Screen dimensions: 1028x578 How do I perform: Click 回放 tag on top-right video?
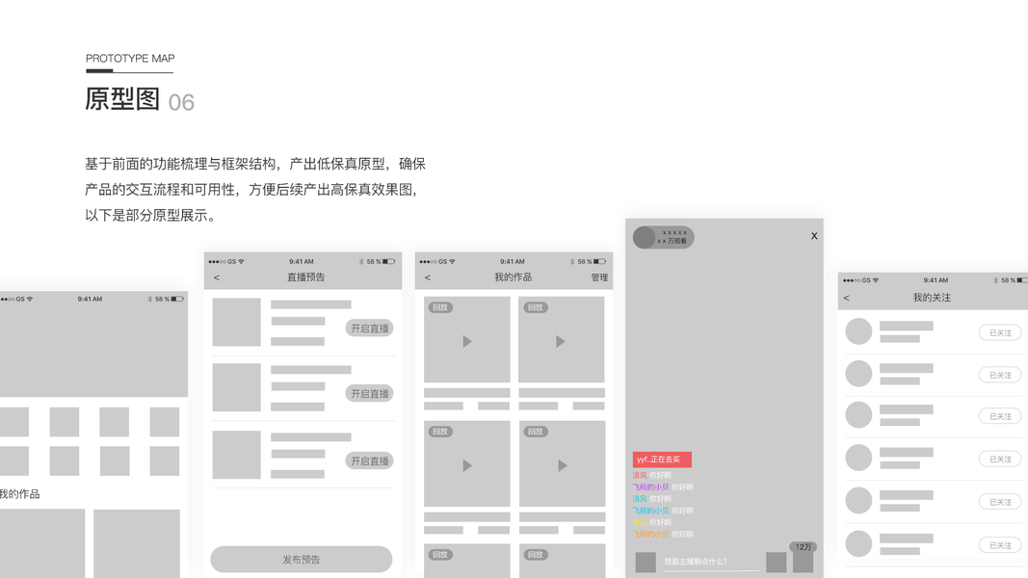(536, 307)
